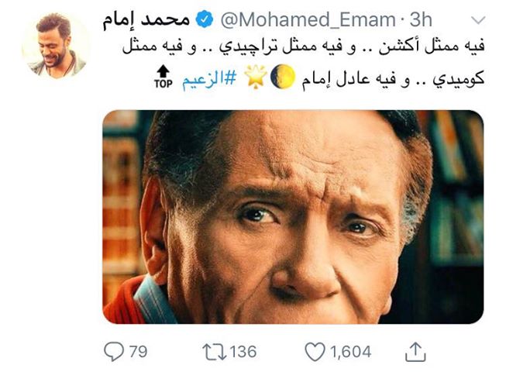
Task: Click the blue verified badge
Action: click(205, 19)
